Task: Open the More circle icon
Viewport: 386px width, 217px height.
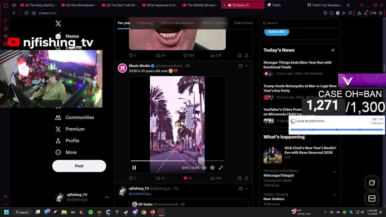Action: [58, 153]
